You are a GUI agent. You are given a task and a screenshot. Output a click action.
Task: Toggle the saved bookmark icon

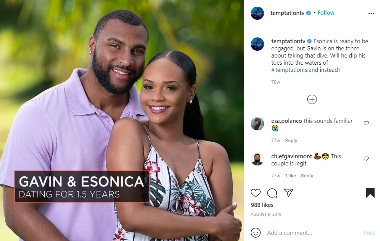pyautogui.click(x=370, y=193)
